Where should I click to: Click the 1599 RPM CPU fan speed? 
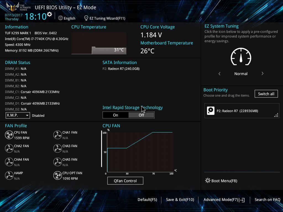(22, 138)
